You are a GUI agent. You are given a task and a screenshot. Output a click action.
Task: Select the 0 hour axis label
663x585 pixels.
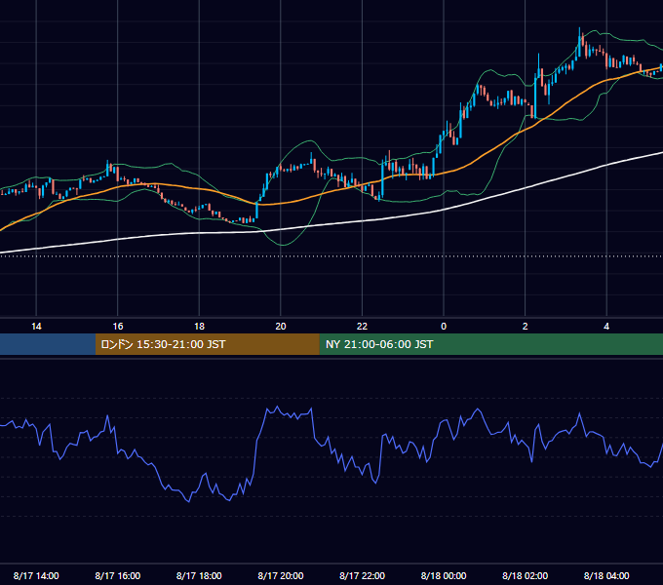click(444, 327)
